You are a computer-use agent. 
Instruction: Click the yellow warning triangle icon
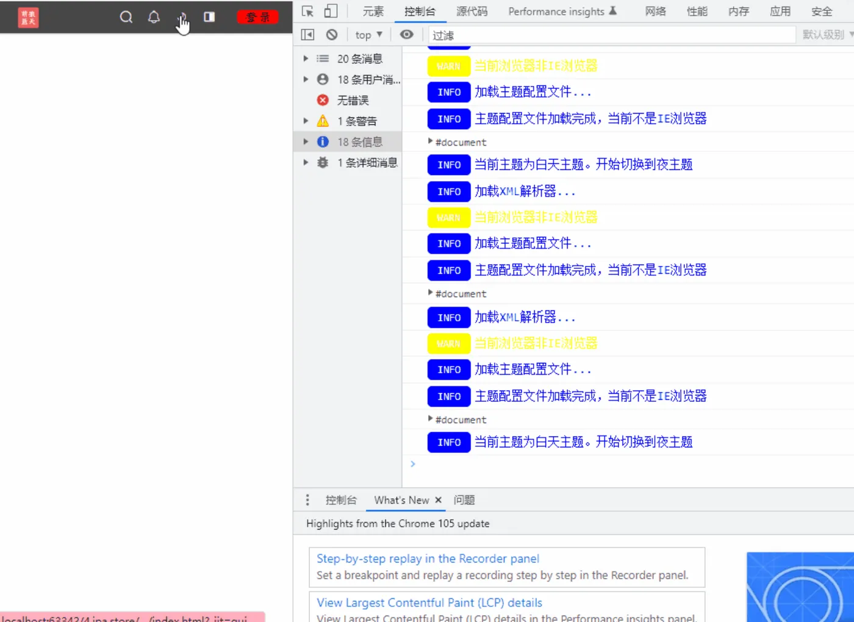point(323,121)
